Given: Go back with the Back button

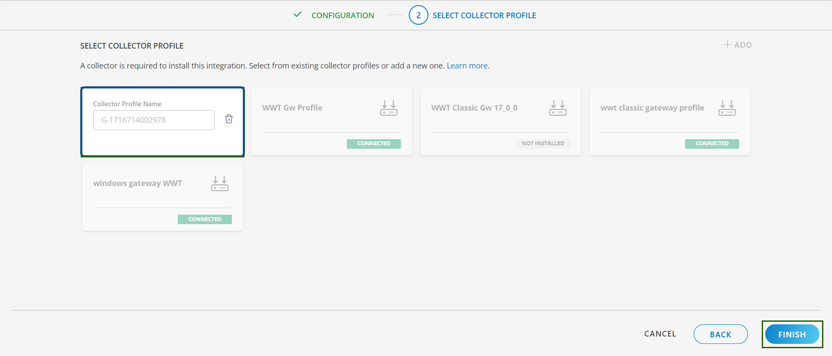Looking at the screenshot, I should [x=720, y=334].
